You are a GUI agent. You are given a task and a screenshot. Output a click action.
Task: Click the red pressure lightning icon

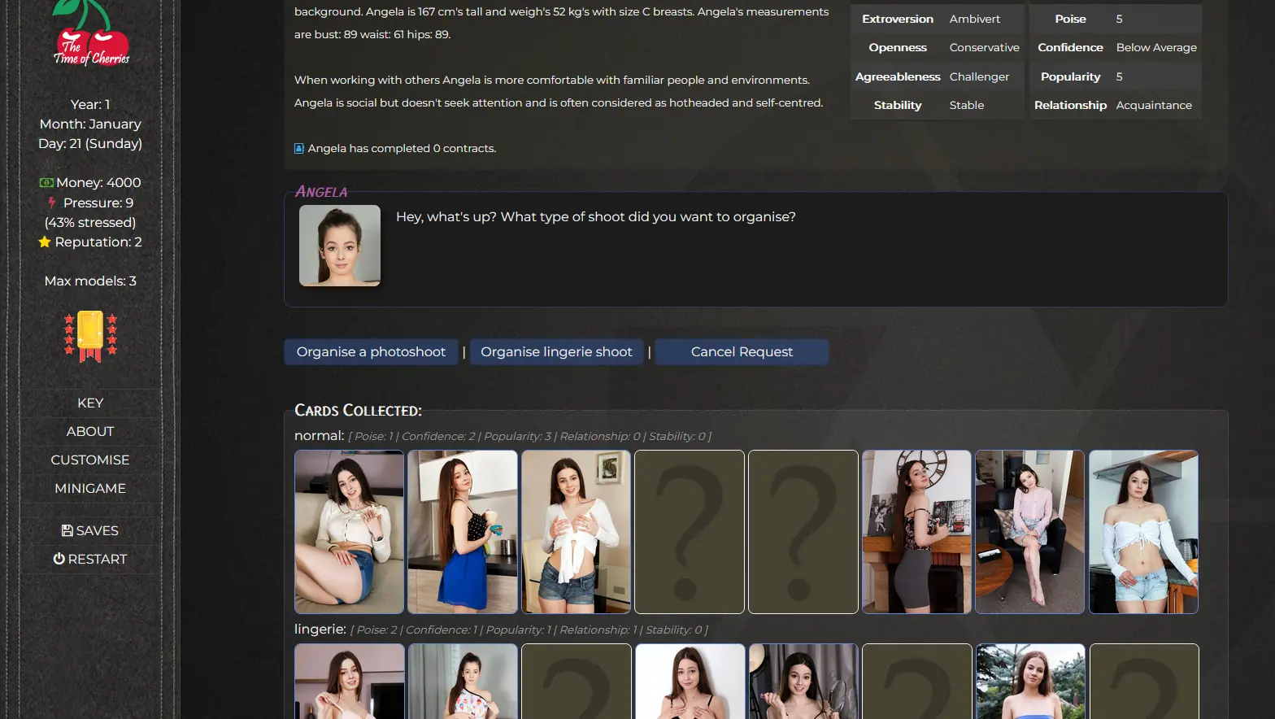coord(52,203)
